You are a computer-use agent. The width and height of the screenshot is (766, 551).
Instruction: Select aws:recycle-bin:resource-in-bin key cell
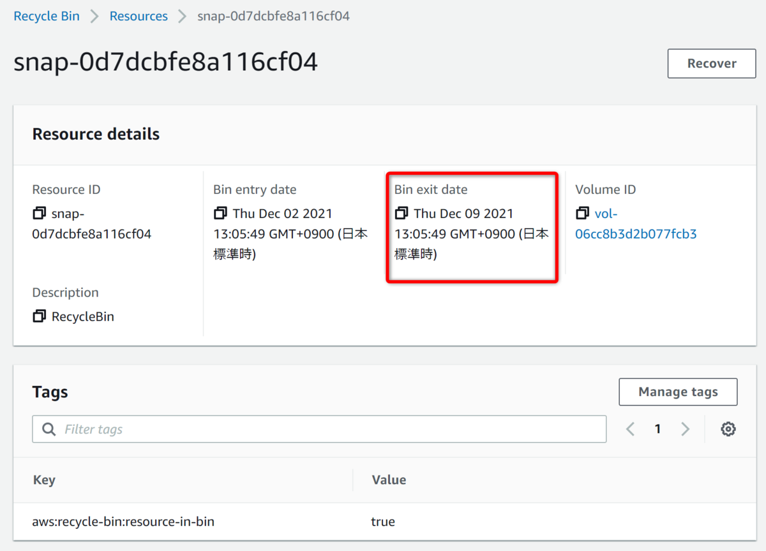click(123, 522)
